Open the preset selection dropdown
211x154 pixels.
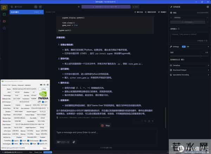tap(190, 18)
